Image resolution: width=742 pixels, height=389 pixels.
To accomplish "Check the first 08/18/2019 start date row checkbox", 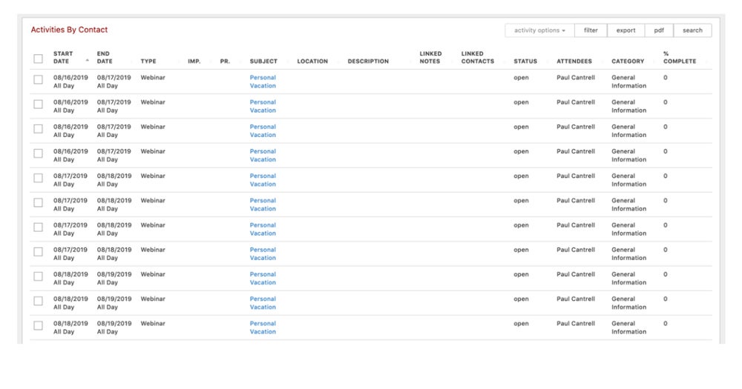I will (39, 276).
